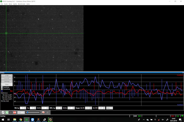Switch to PHD2 taskbar icon with green circle
The image size is (184, 122).
click(27, 119)
